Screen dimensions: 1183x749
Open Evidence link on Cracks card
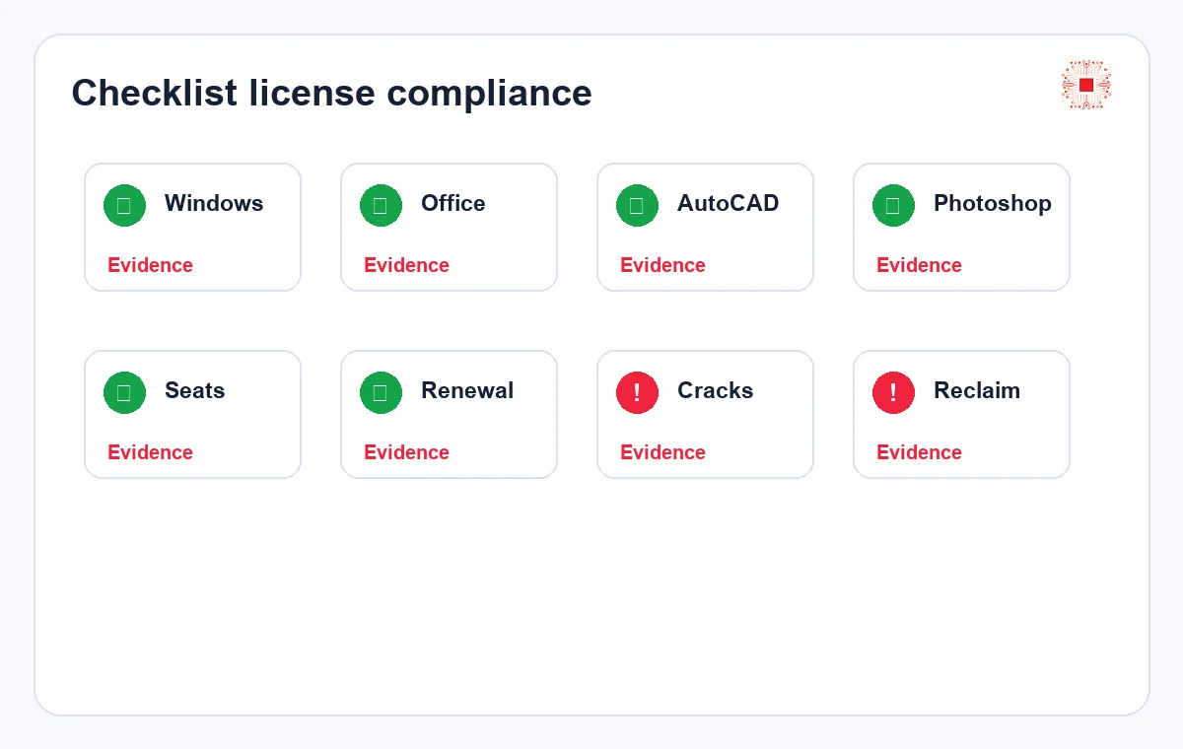[662, 452]
